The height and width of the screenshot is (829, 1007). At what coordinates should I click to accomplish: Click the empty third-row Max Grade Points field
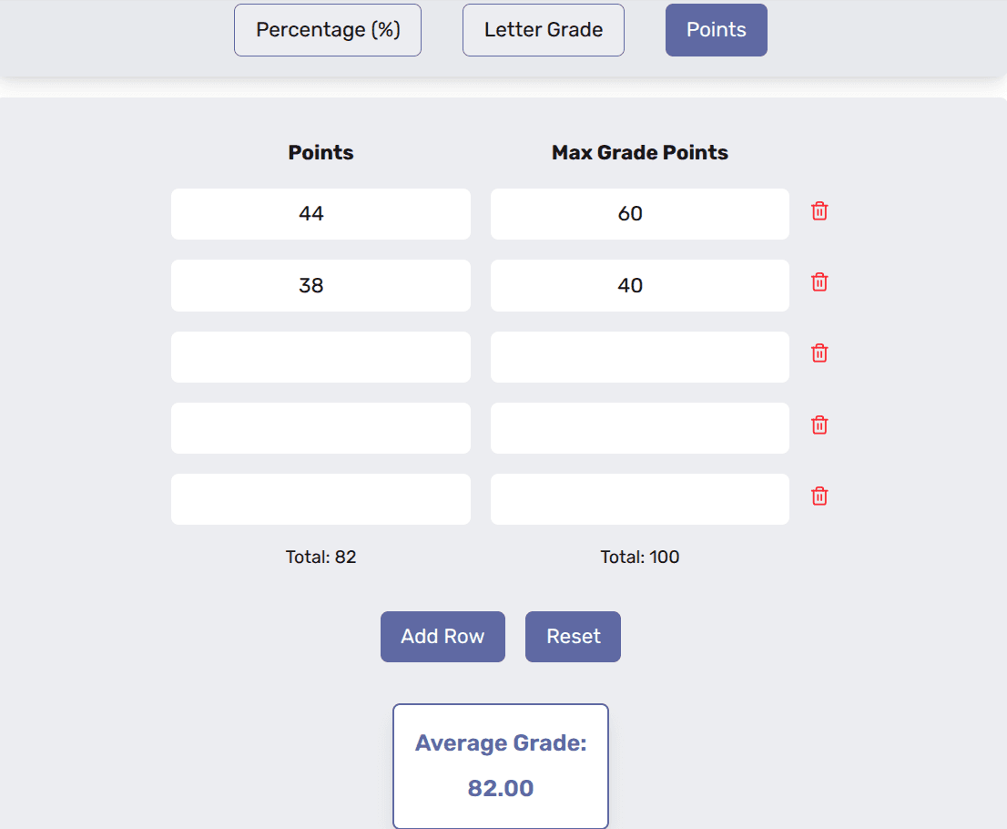(639, 356)
